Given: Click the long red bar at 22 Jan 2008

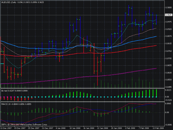Looking at the screenshot, I should (97, 71).
